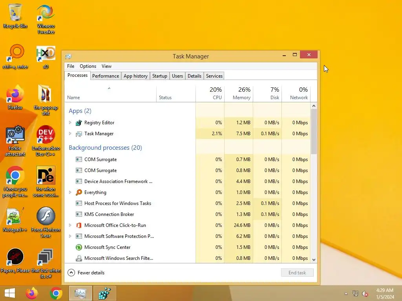Click the Everything process magnifier icon
The image size is (402, 301).
[x=79, y=192]
